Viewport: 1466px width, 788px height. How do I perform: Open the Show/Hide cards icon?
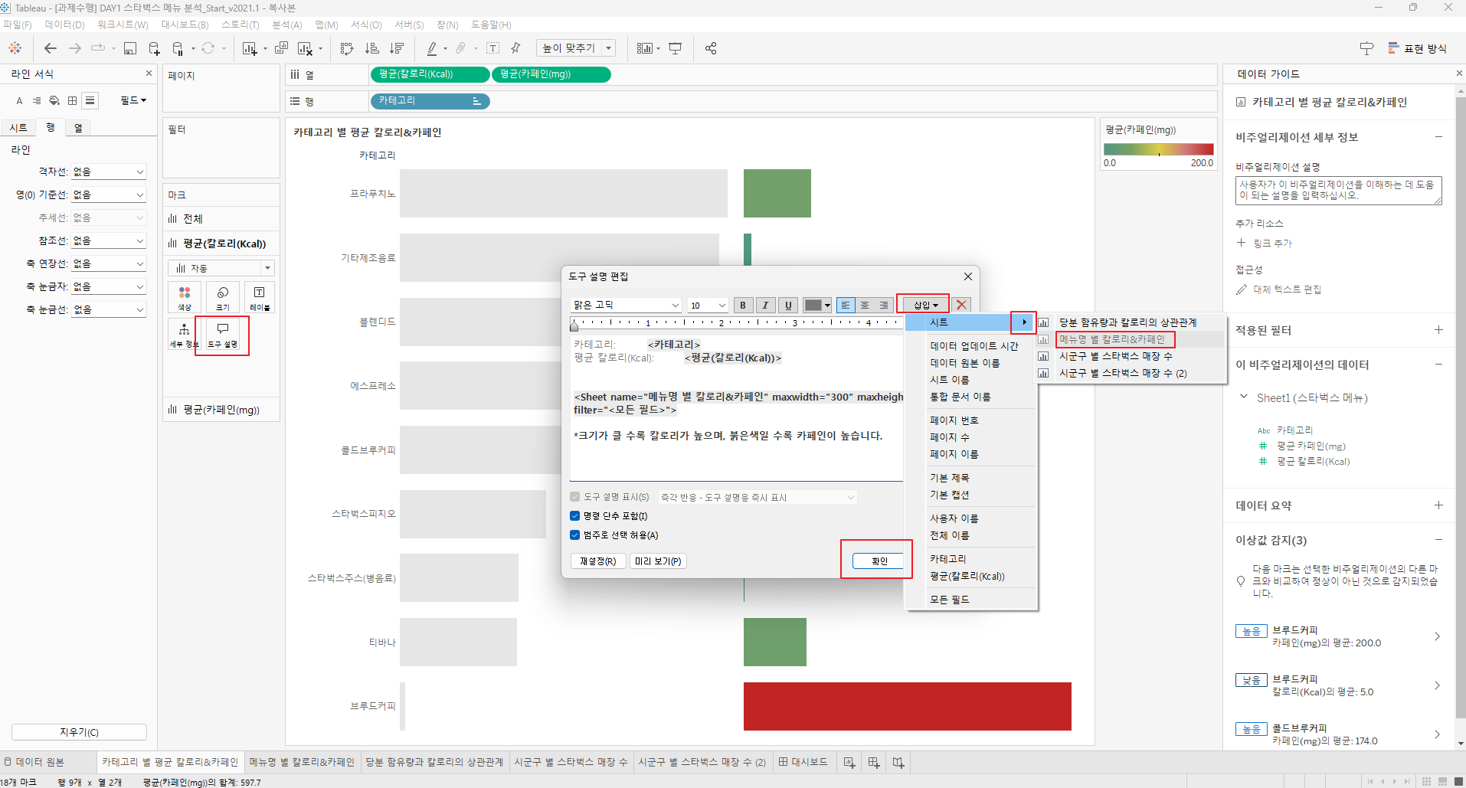click(x=645, y=48)
